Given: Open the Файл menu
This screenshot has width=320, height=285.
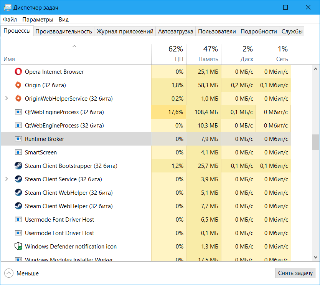Looking at the screenshot, I should pos(10,20).
